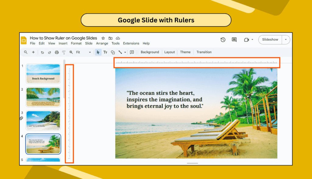Open the comments panel
The height and width of the screenshot is (179, 312).
coord(234,40)
